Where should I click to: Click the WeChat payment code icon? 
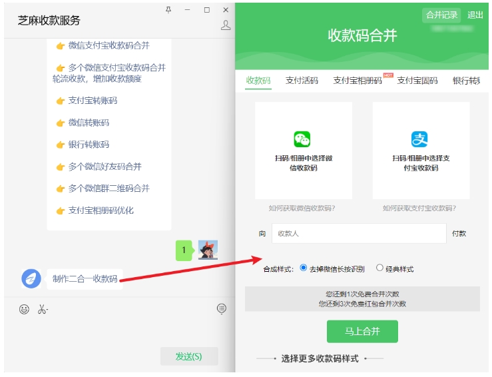[x=302, y=139]
